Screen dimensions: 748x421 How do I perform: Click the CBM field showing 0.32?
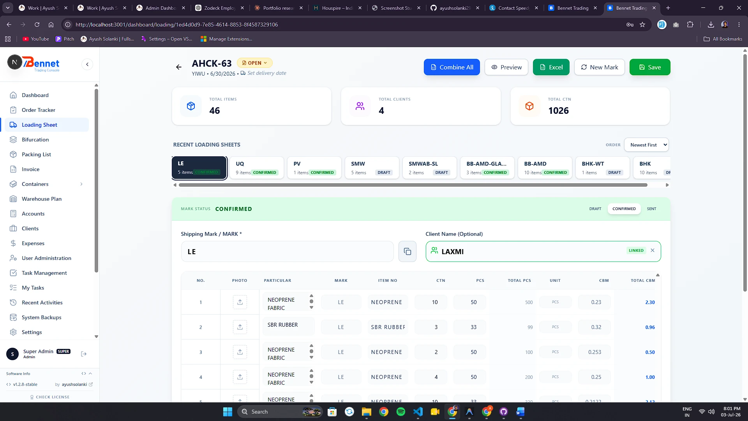pyautogui.click(x=594, y=327)
